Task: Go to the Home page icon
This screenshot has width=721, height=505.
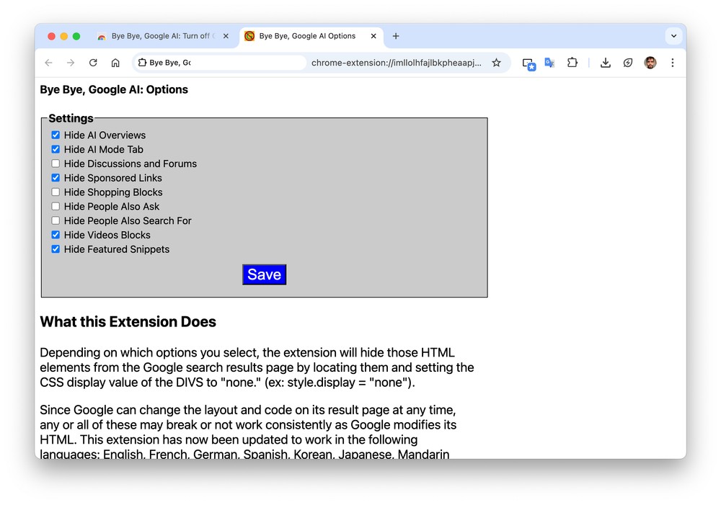Action: [x=115, y=63]
